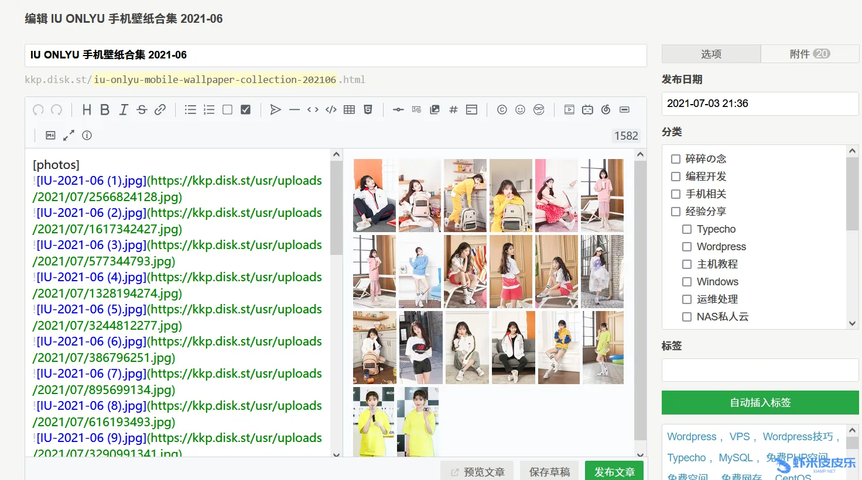The height and width of the screenshot is (480, 862).
Task: Click the heading H icon
Action: [x=87, y=110]
